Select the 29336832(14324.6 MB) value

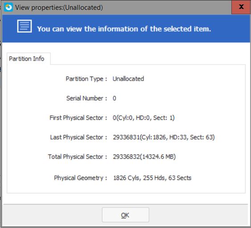click(144, 157)
